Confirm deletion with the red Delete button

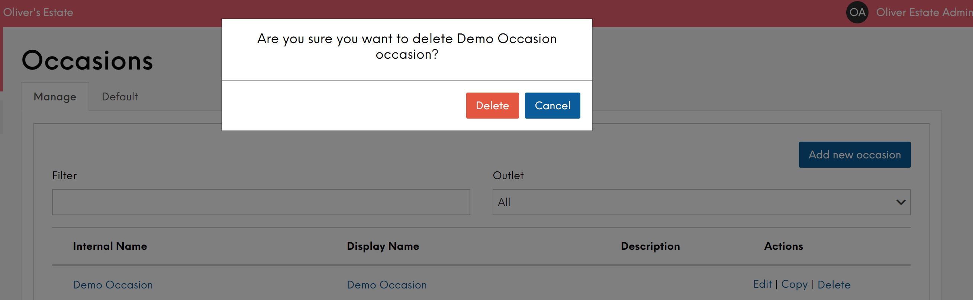point(492,106)
